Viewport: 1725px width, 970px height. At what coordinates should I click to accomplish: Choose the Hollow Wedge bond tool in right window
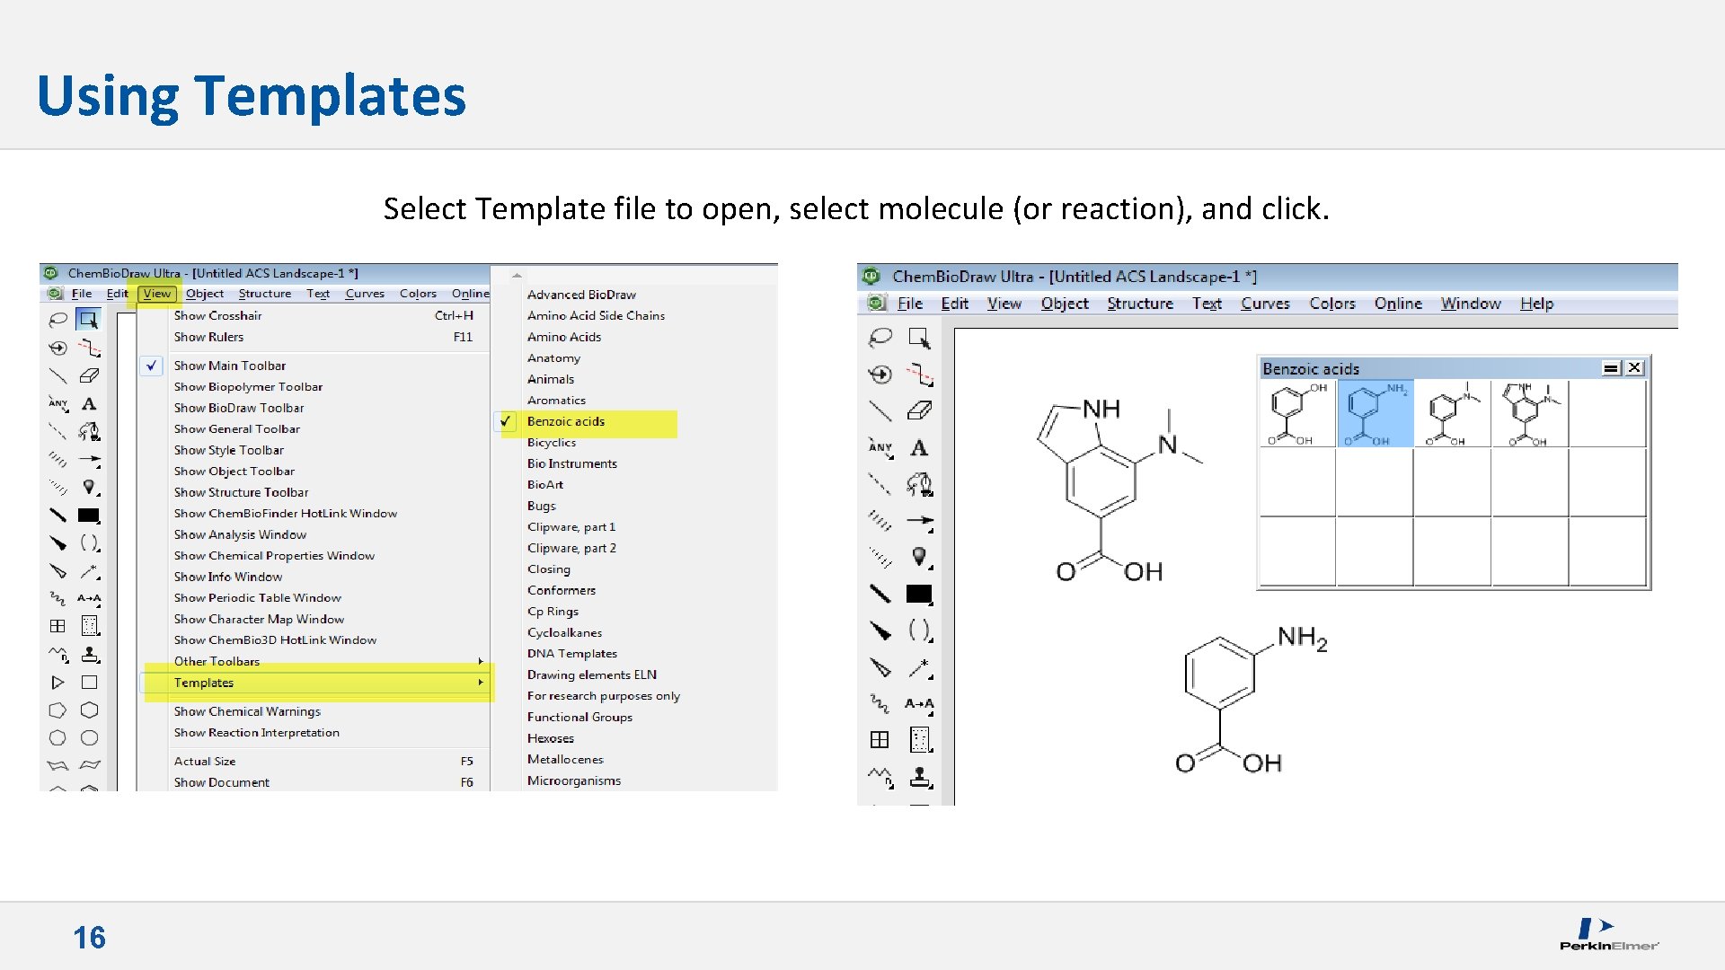pyautogui.click(x=880, y=667)
